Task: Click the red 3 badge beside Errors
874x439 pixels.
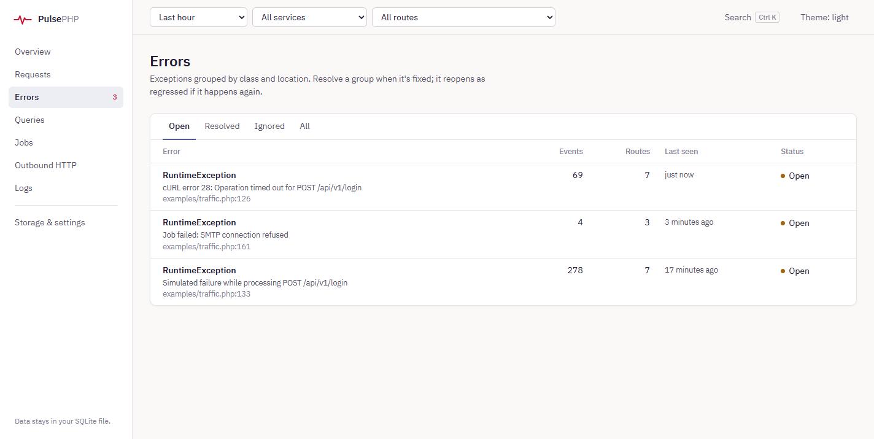Action: coord(115,97)
